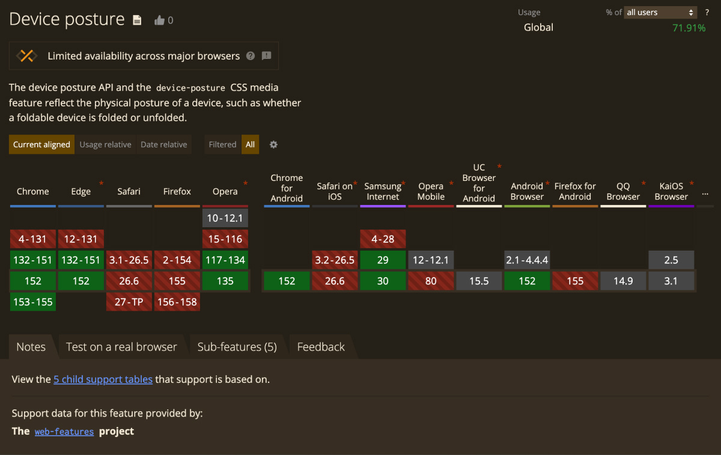Viewport: 721px width, 455px height.
Task: Select Android Browser 2.1-4.4.4 cell
Action: [x=527, y=260]
